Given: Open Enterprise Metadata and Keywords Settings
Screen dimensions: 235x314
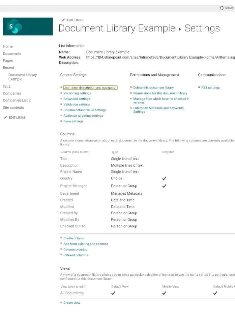Looking at the screenshot, I should (x=159, y=110).
